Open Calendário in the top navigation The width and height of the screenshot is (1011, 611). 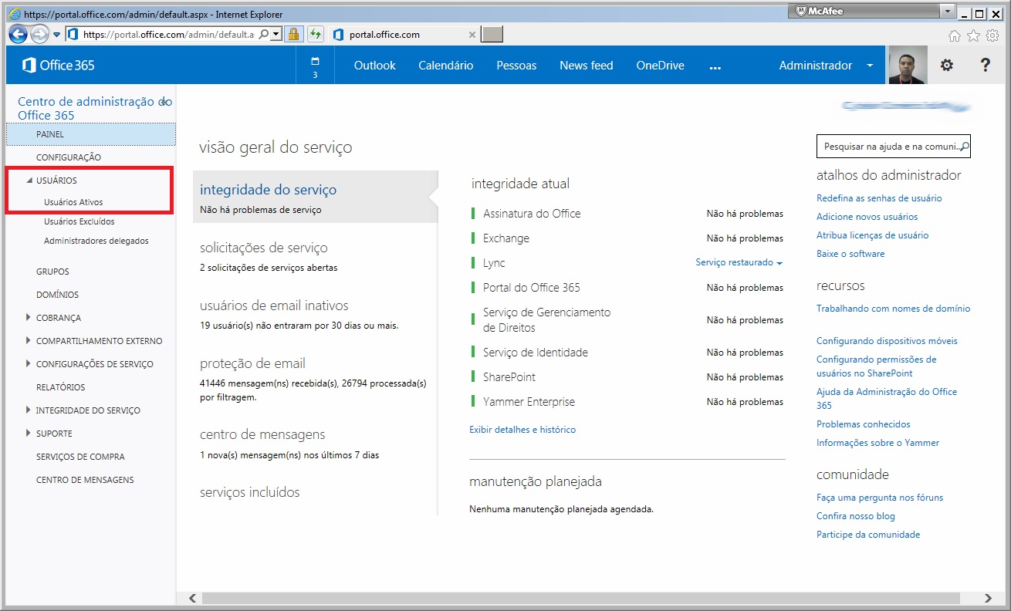(446, 66)
